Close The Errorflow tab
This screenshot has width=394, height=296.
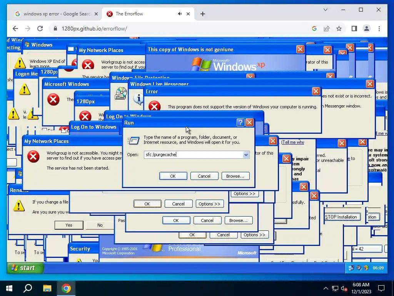click(188, 14)
